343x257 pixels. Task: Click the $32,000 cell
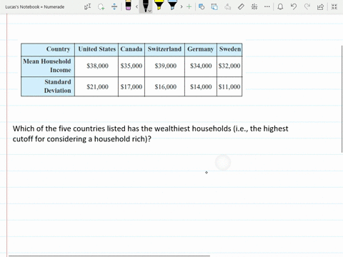pos(229,66)
